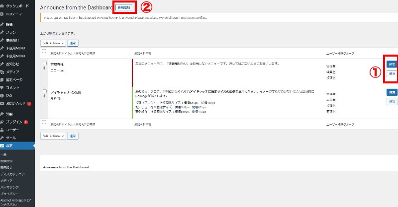Image resolution: width=398 pixels, height=207 pixels.
Task: Click top 適用 apply button
Action: coord(73,43)
